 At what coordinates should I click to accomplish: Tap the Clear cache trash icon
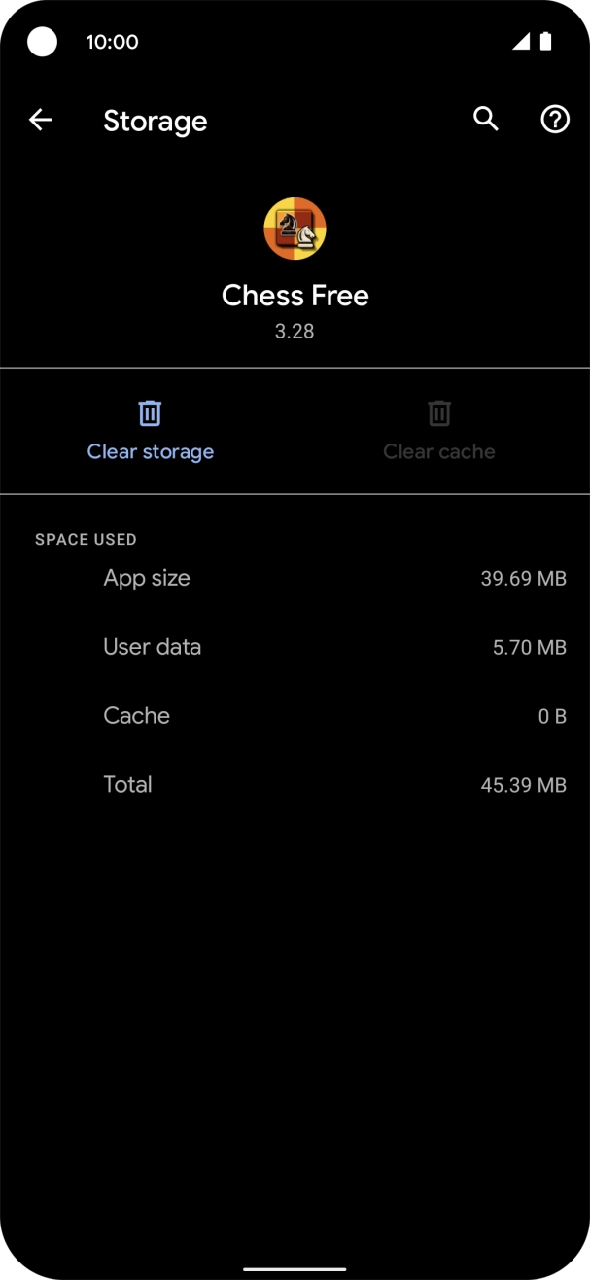pyautogui.click(x=439, y=413)
